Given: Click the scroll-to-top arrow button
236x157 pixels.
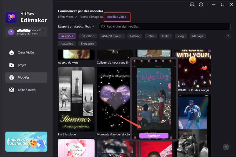Looking at the screenshot, I should pos(226,147).
